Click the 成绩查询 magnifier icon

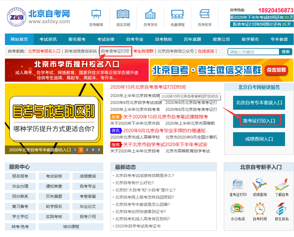click(260, 185)
